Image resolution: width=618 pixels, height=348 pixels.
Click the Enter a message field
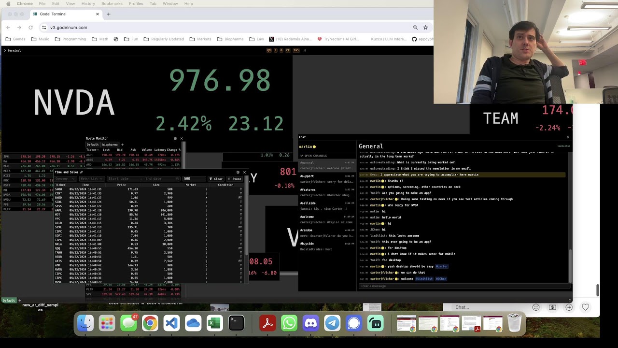click(464, 286)
